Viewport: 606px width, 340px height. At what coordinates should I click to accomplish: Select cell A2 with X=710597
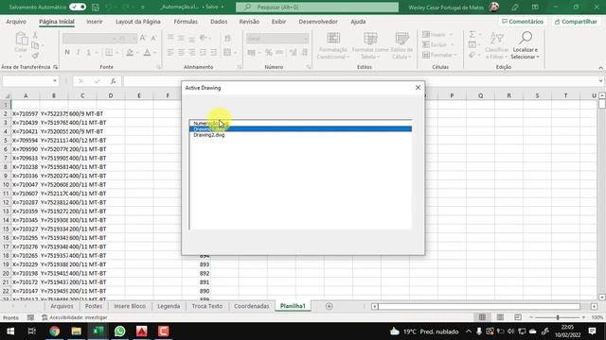26,113
